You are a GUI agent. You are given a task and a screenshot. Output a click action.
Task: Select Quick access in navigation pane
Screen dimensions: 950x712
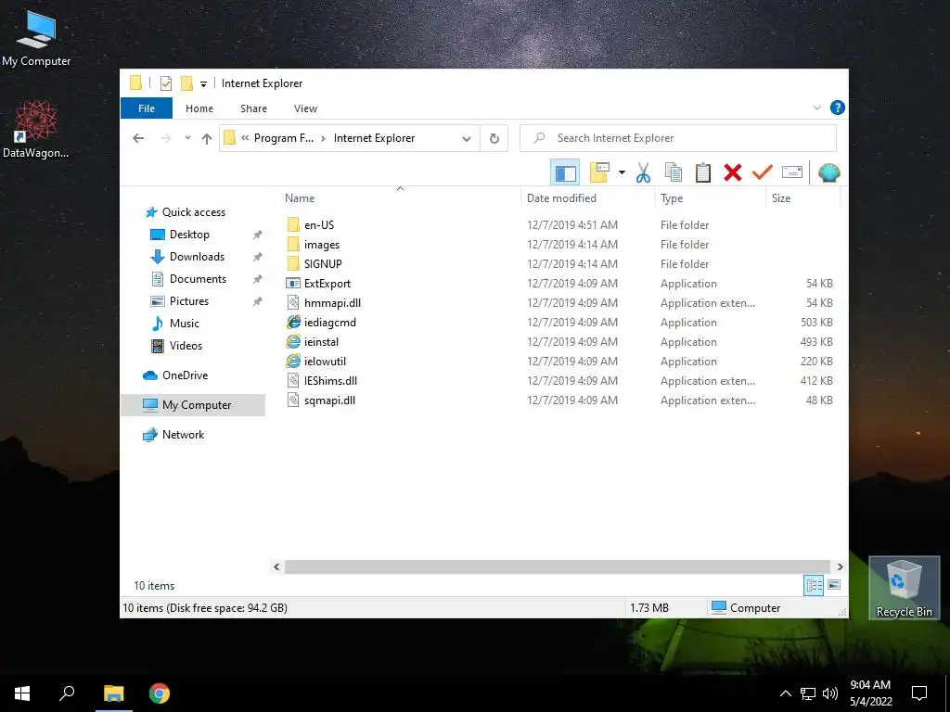193,212
